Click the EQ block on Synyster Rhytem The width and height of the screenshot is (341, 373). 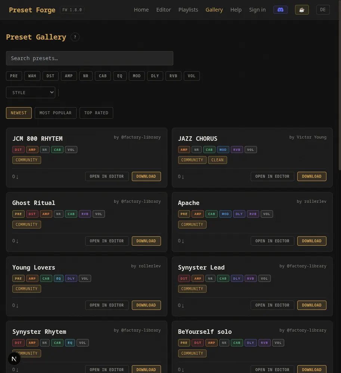(70, 343)
